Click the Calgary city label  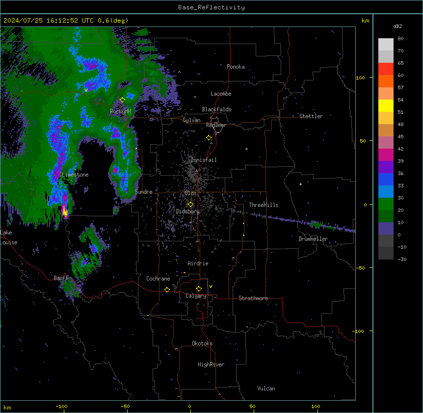click(x=196, y=296)
